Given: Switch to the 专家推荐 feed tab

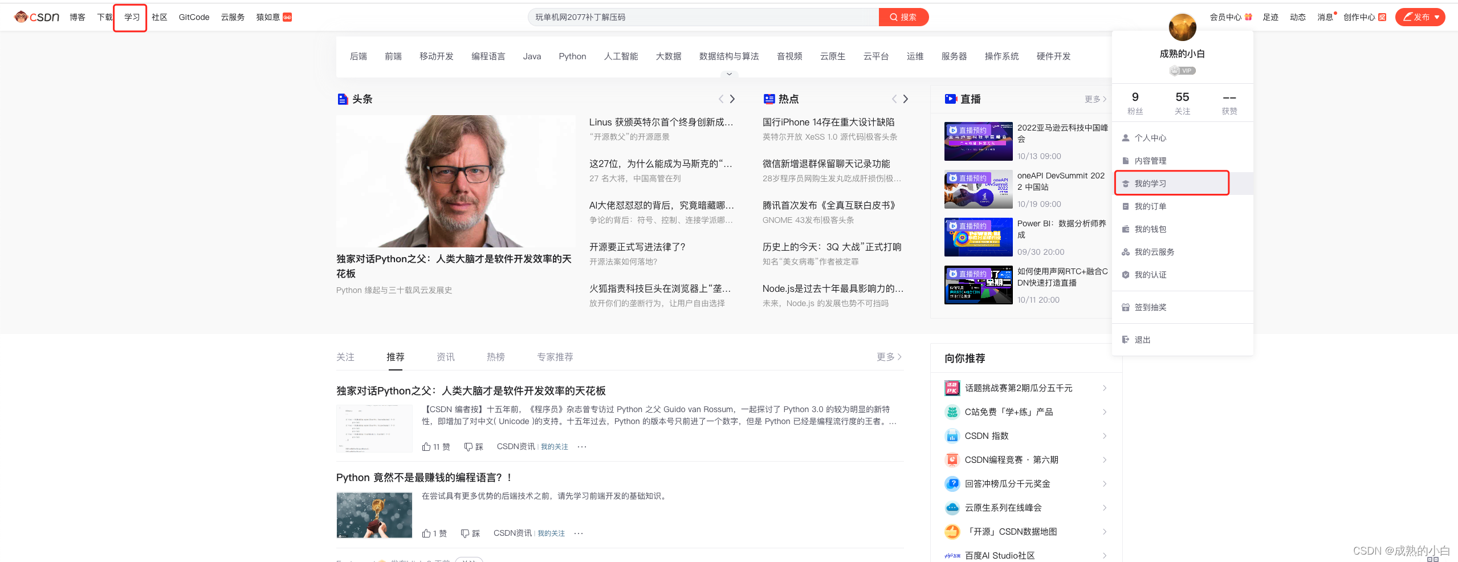Looking at the screenshot, I should pyautogui.click(x=555, y=357).
